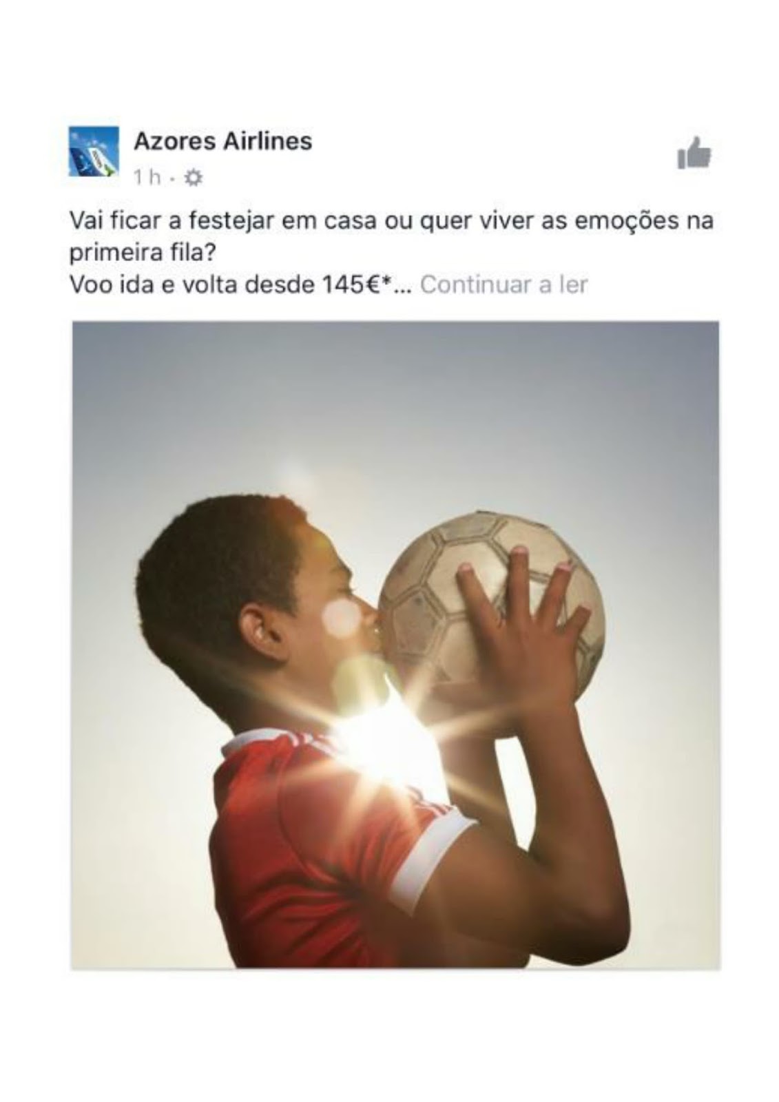Click the boy's hair in the photo
779x1102 pixels.
220,565
